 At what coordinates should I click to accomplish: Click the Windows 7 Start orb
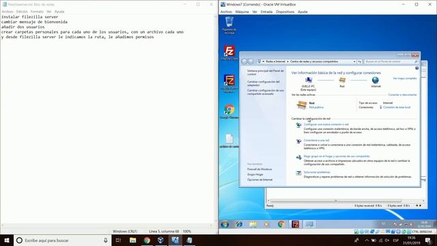(225, 224)
